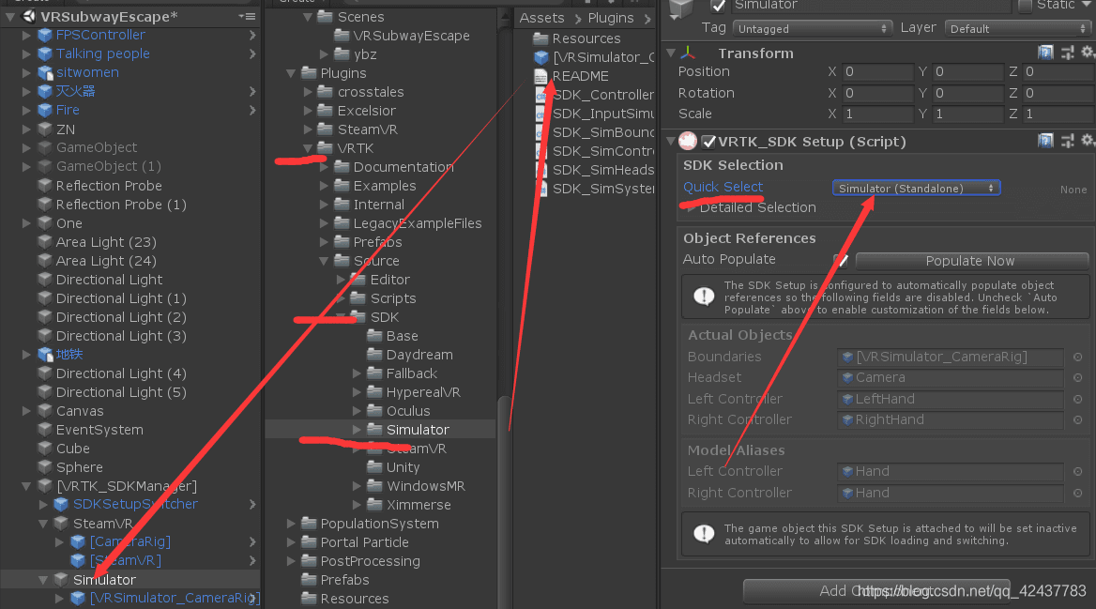Click the Scale Z input field
1096x609 pixels.
tap(1058, 114)
